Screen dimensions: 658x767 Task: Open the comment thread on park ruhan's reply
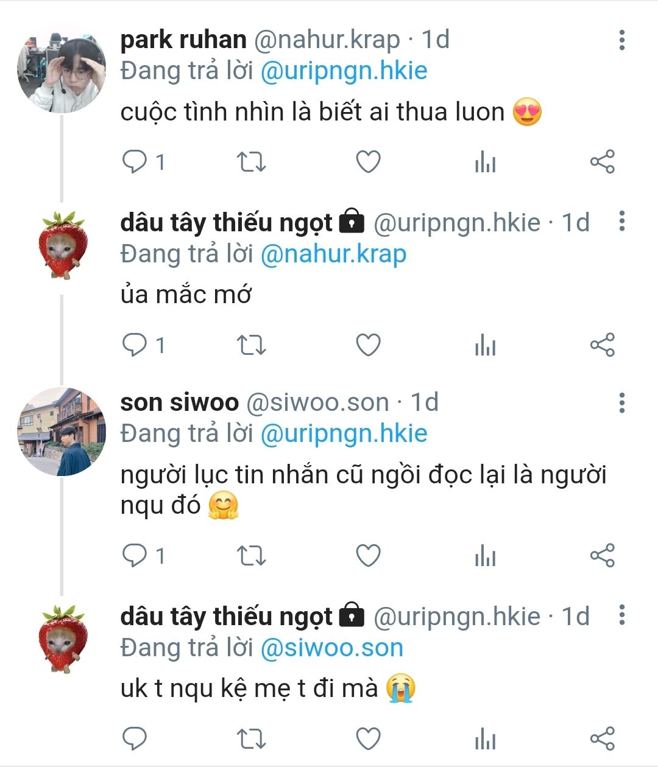click(135, 162)
